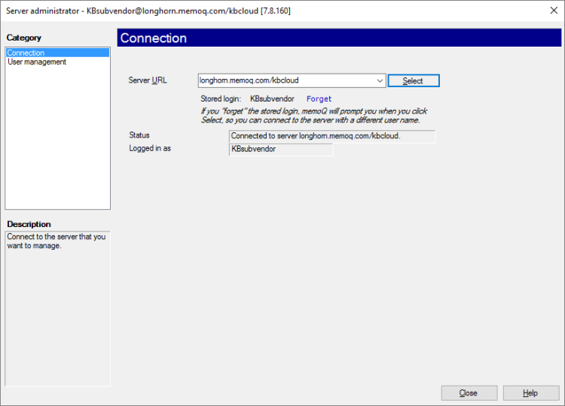Viewport: 565px width, 406px height.
Task: Select Connection in the Category list
Action: (26, 53)
